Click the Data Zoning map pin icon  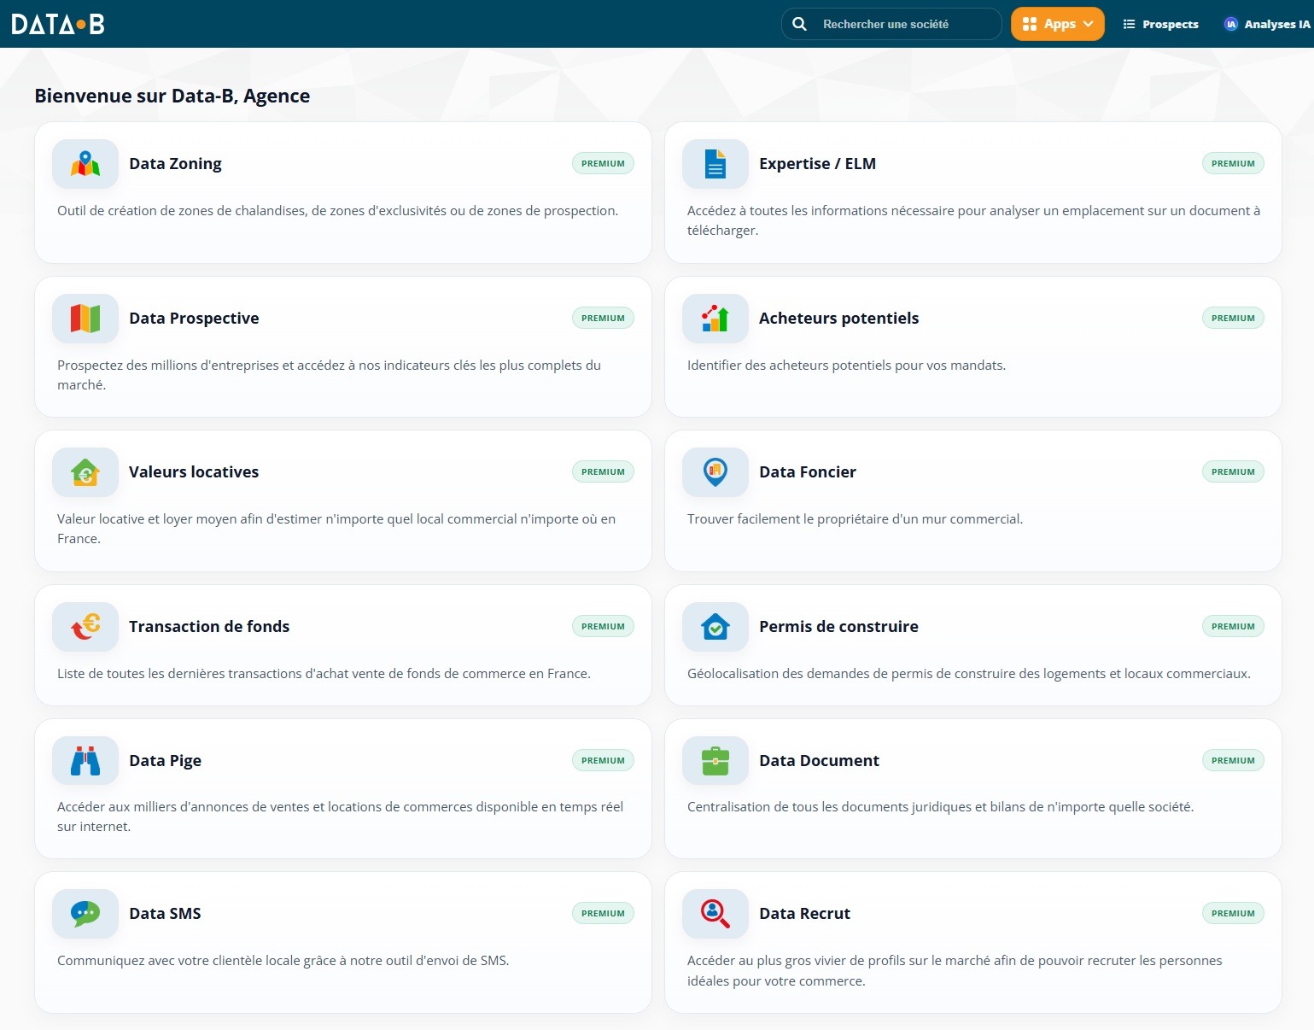point(85,164)
